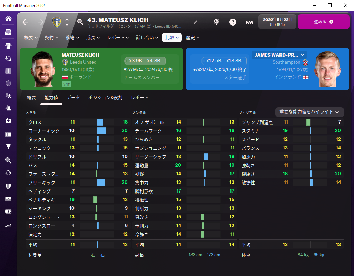Click the pencil edit icon
354x276 pixels.
point(196,22)
